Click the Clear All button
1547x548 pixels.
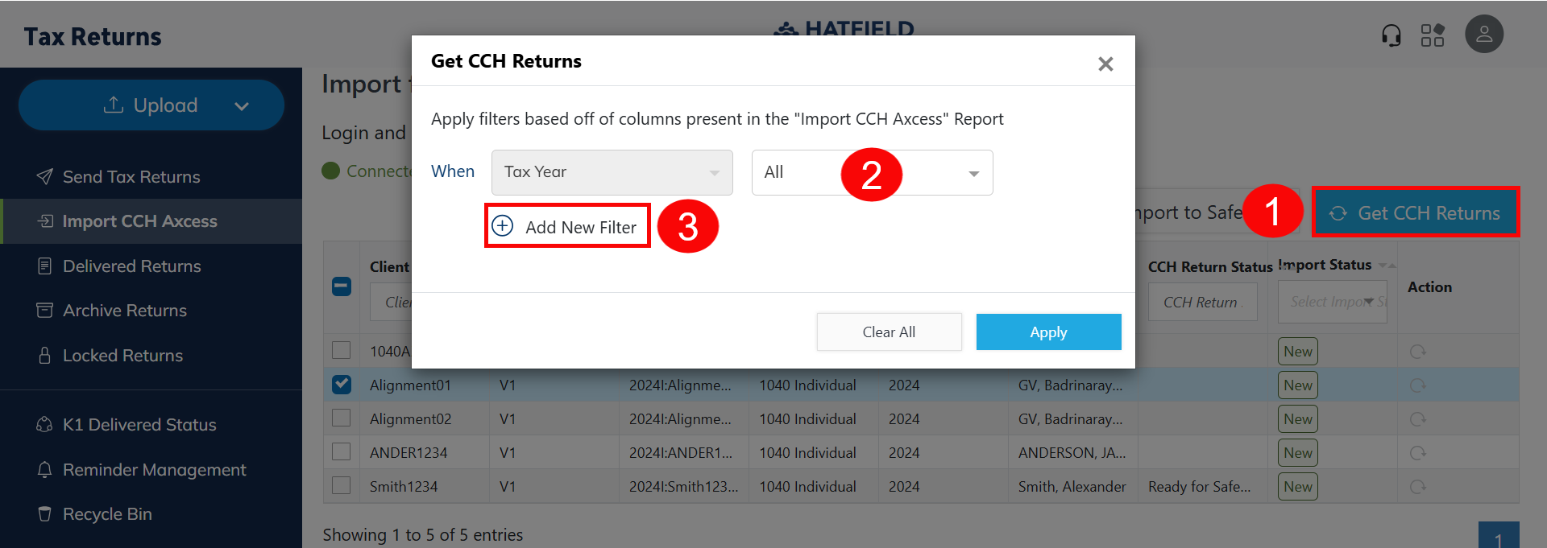coord(889,332)
